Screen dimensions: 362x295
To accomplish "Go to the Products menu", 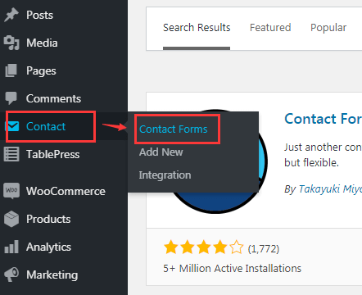I will (x=48, y=219).
